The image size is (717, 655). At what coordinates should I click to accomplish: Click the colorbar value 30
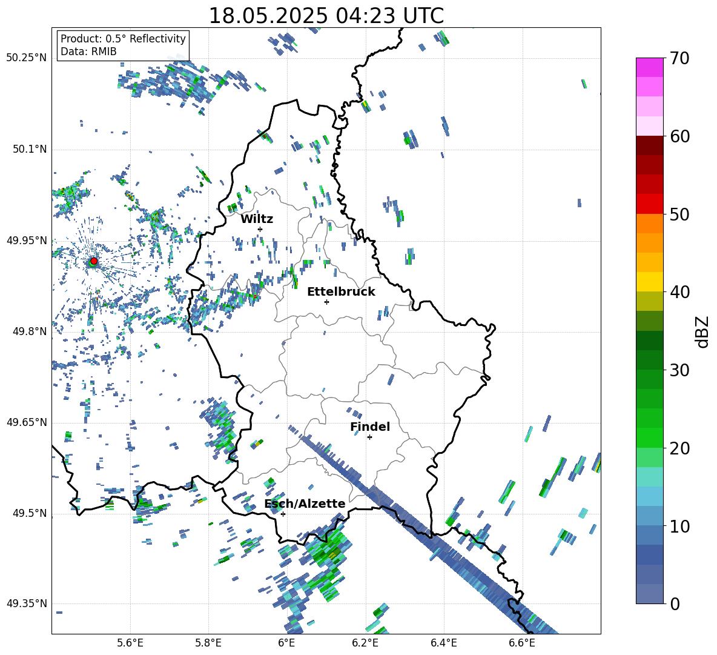point(679,370)
